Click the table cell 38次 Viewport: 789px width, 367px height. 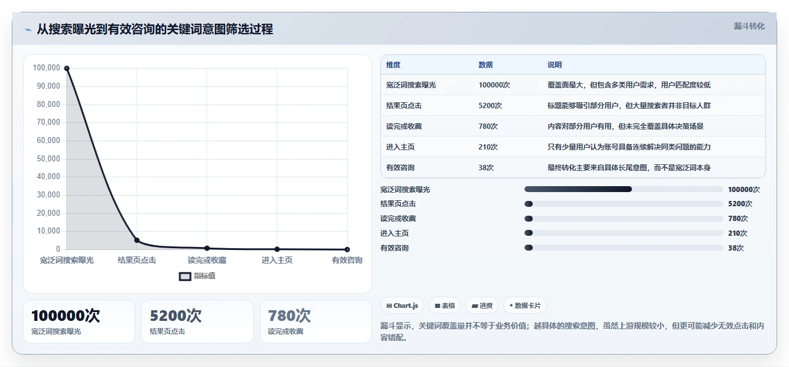[x=486, y=168]
